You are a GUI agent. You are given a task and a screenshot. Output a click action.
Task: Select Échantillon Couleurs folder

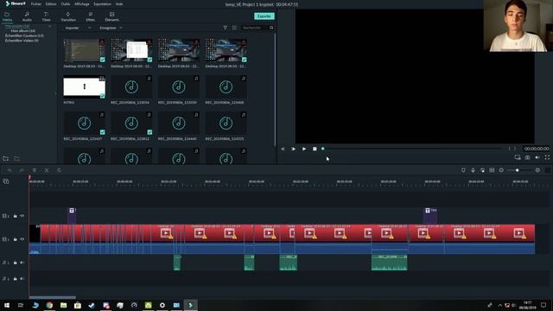[x=24, y=35]
